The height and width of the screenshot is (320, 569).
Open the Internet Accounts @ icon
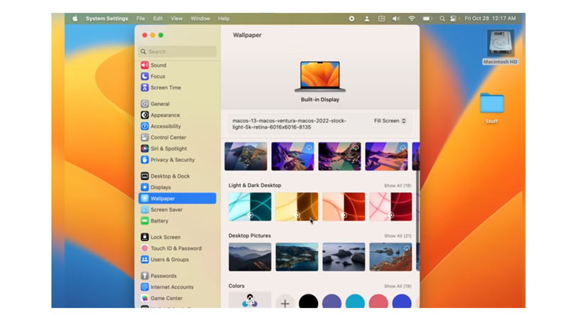[144, 287]
